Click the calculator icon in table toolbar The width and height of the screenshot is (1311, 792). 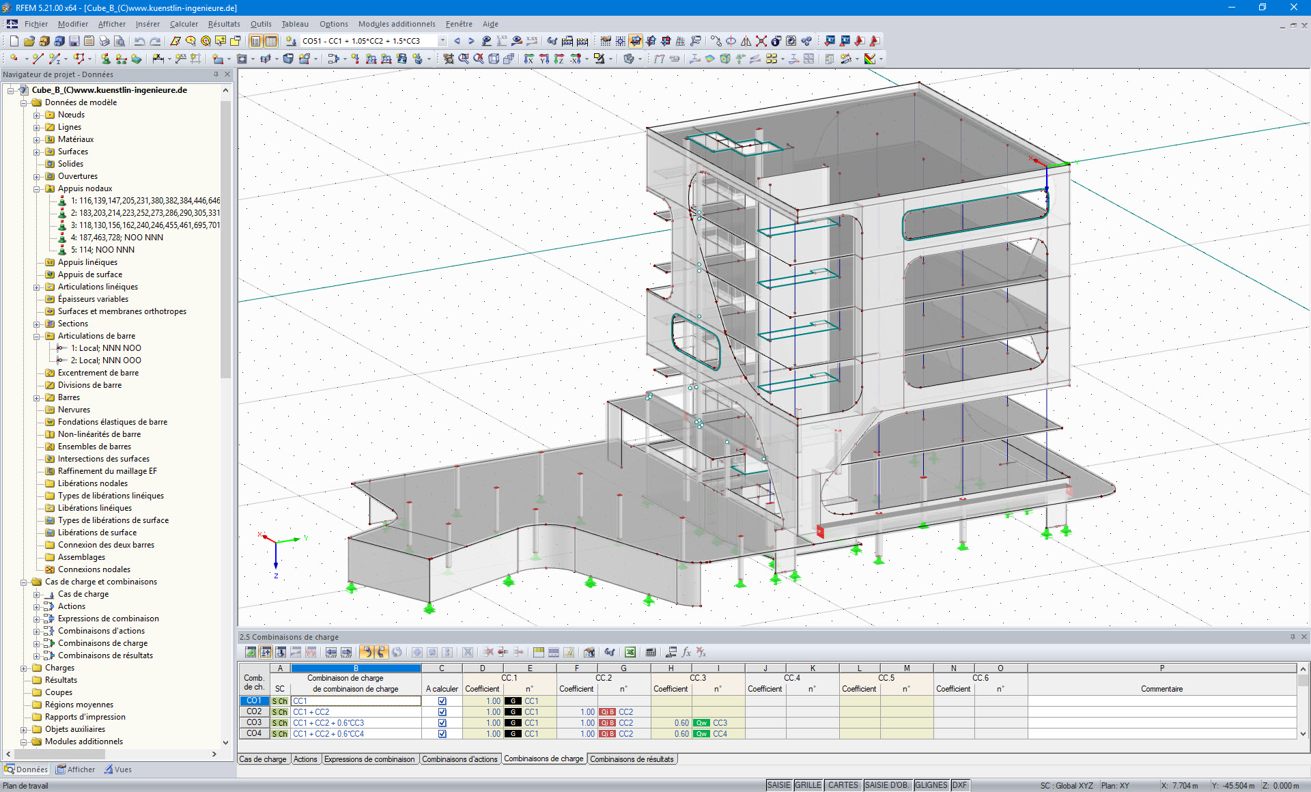[x=651, y=652]
